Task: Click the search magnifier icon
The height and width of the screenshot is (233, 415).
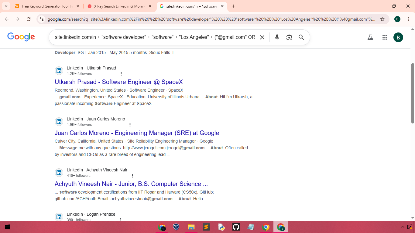Action: (x=301, y=37)
